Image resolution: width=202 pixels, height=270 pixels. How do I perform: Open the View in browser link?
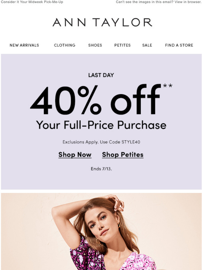point(188,2)
